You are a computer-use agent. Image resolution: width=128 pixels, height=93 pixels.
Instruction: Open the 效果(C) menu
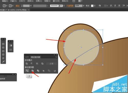(x=39, y=1)
